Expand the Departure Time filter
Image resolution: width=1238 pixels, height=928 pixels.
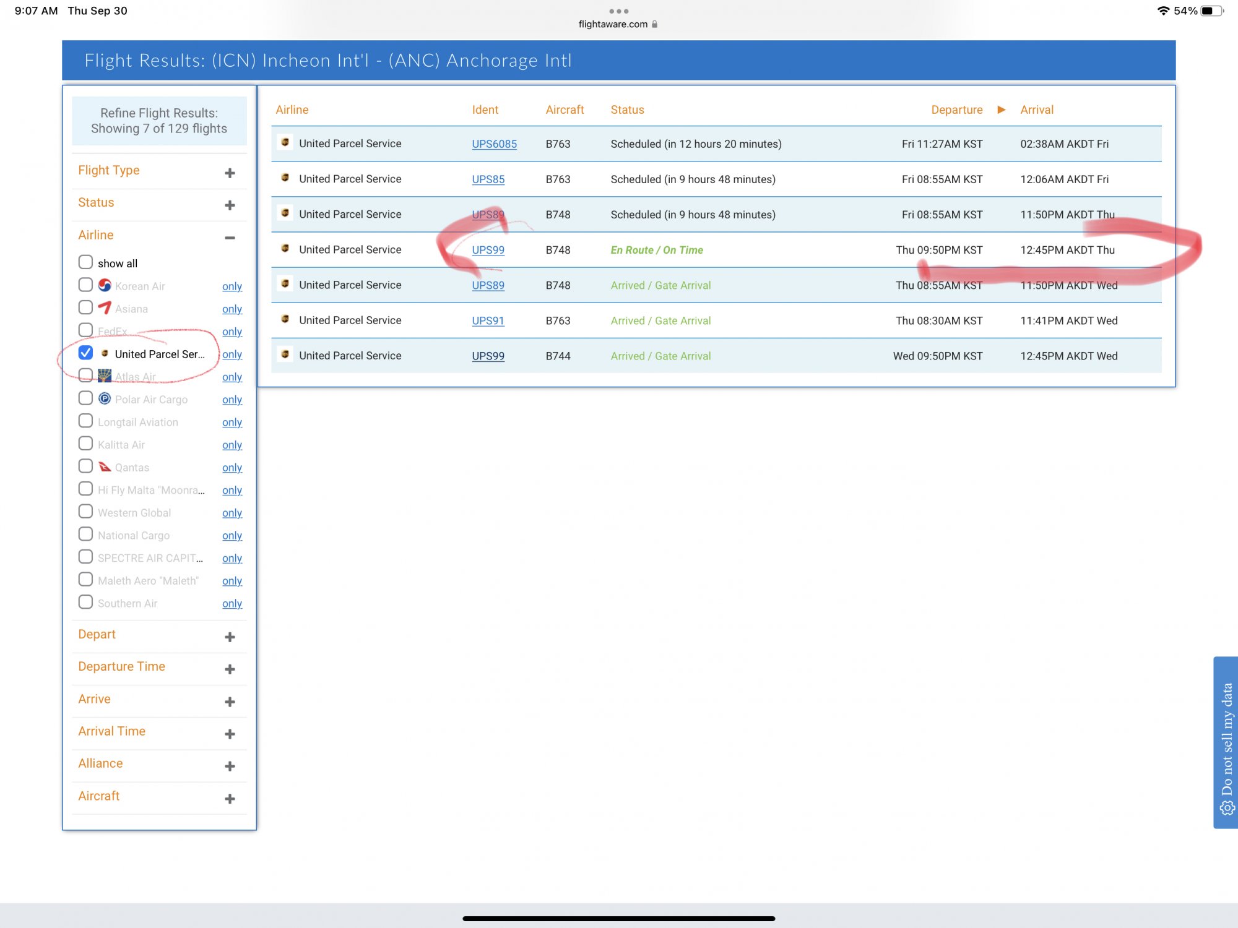230,669
